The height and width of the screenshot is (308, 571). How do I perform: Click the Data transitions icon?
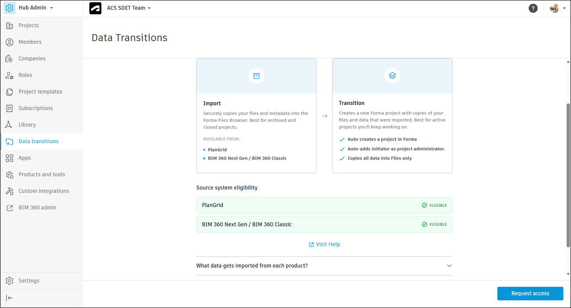9,142
